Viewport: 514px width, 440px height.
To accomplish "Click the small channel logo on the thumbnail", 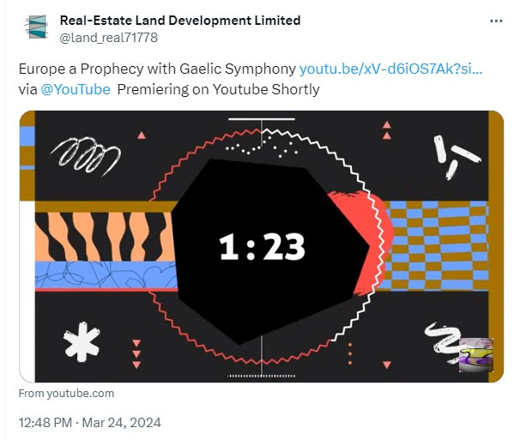I will [476, 355].
